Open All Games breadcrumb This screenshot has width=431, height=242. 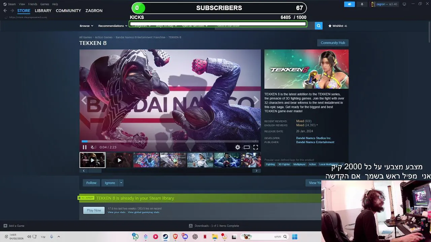point(86,37)
